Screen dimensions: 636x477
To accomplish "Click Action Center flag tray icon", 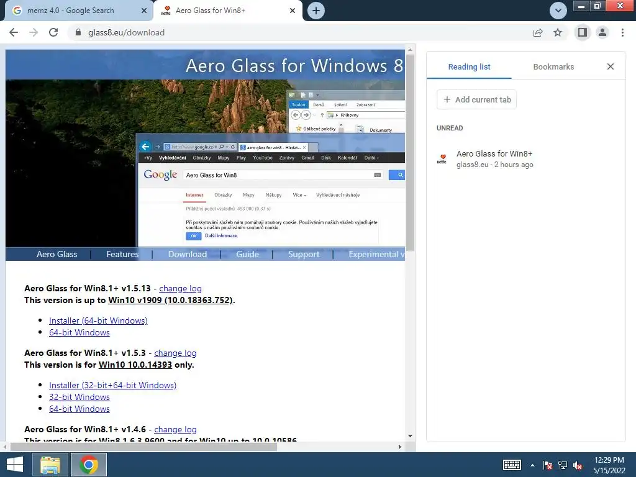I will [548, 465].
